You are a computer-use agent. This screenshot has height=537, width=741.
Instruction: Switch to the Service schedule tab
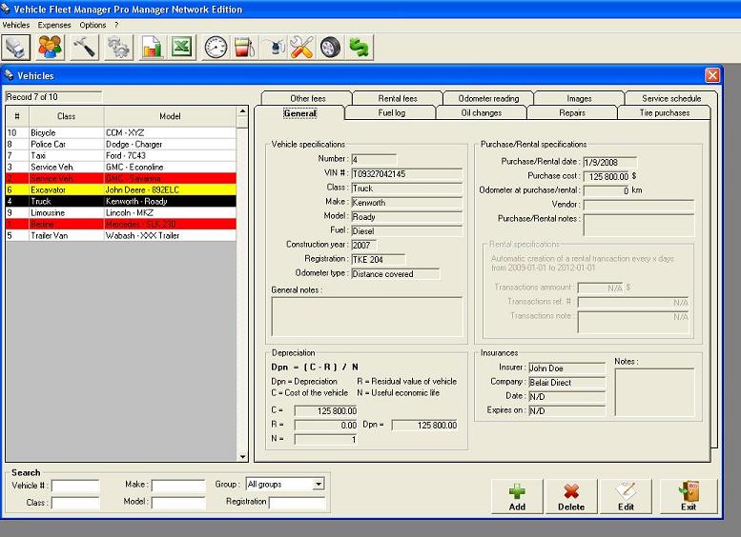pyautogui.click(x=671, y=98)
